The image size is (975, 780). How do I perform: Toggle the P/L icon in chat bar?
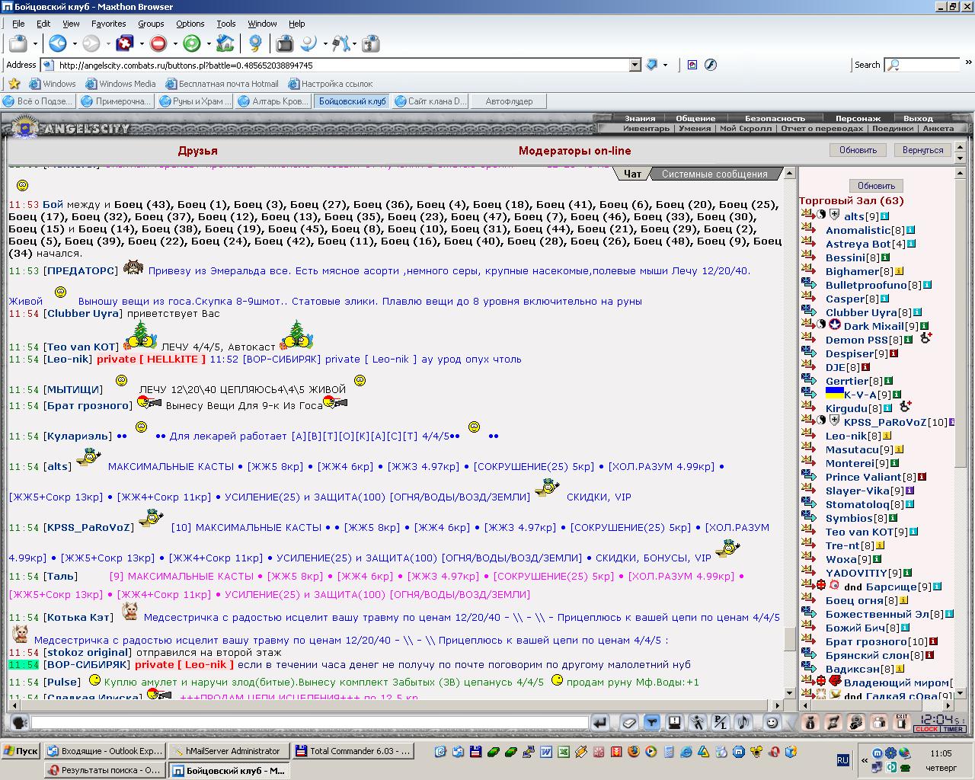coord(720,722)
